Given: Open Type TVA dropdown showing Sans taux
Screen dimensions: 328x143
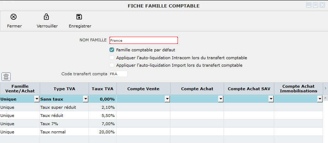Looking at the screenshot, I should coord(86,99).
